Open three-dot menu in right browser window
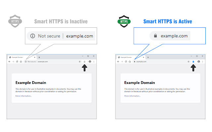 tap(203, 62)
